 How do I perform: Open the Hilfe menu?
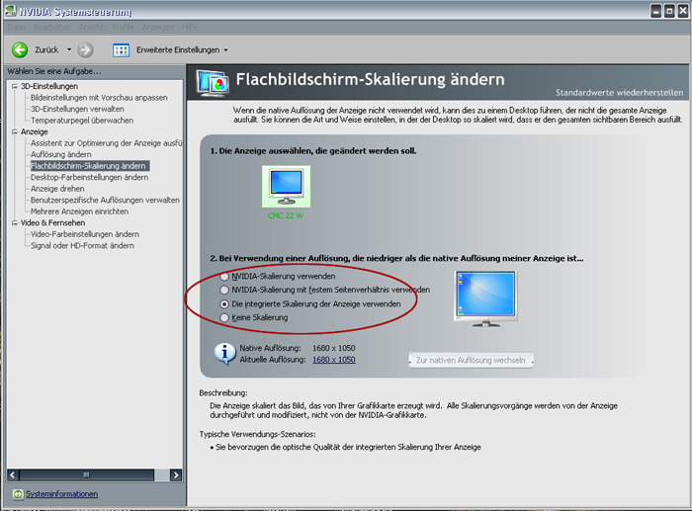[189, 27]
